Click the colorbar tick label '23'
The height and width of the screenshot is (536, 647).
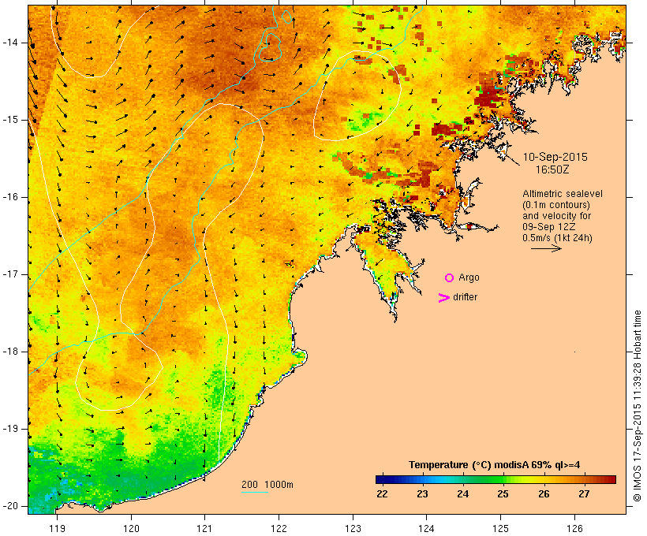point(422,494)
